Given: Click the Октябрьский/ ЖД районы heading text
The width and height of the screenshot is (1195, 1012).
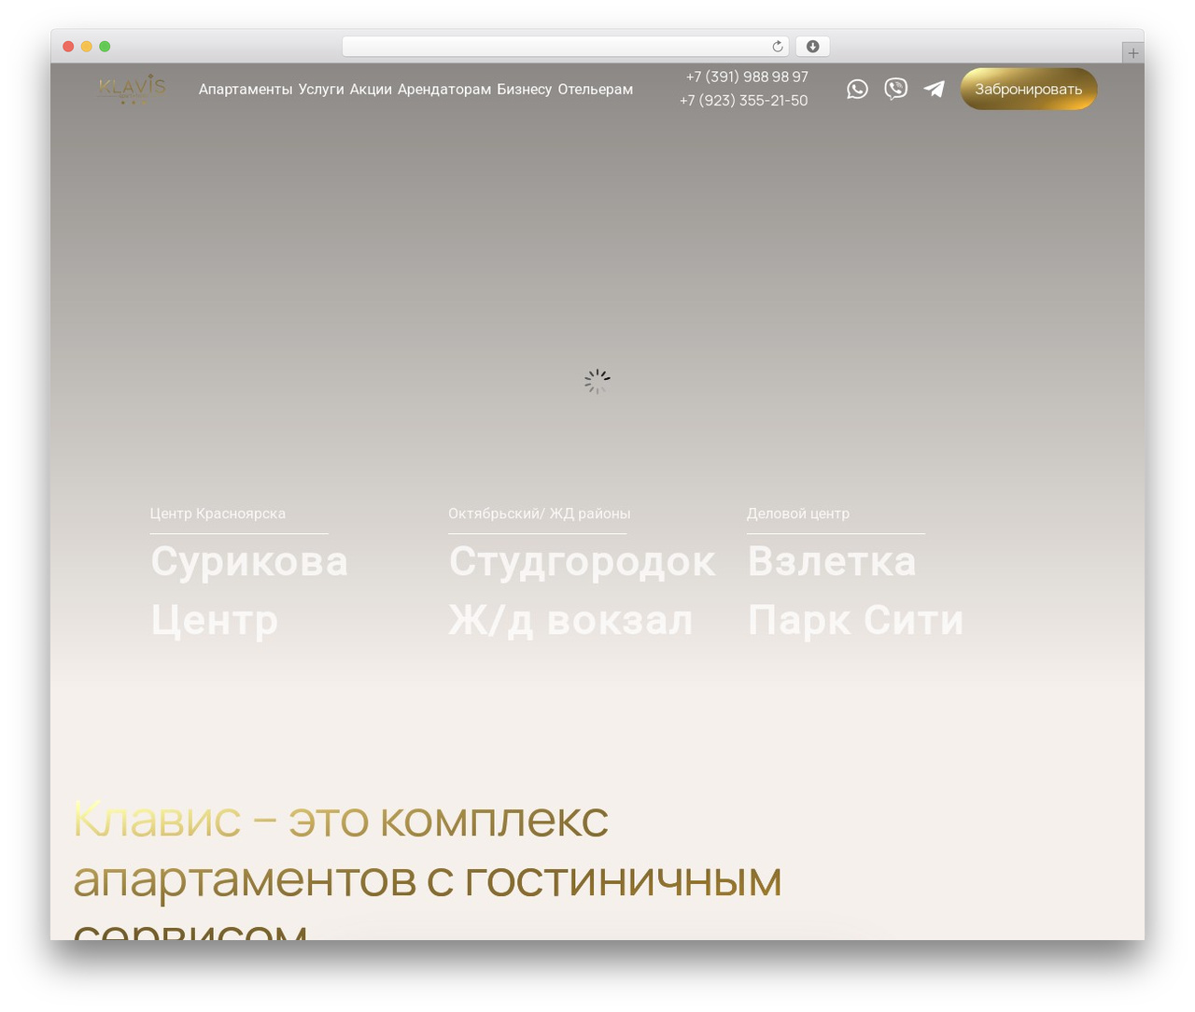Looking at the screenshot, I should pos(540,513).
